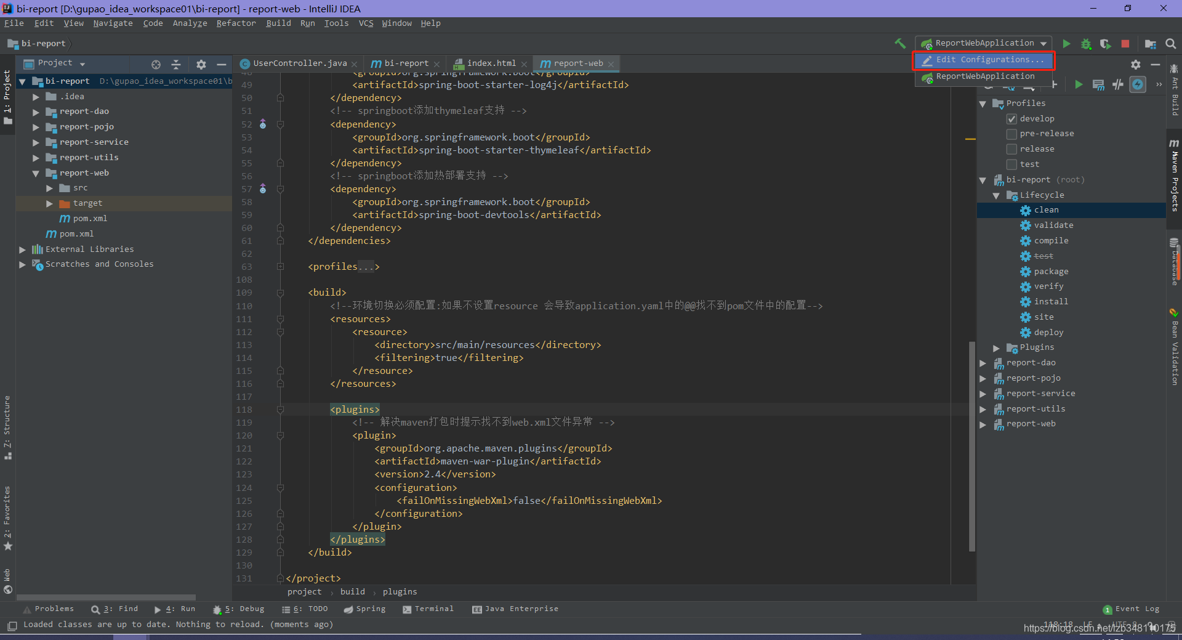Show more Maven toolbar actions chevron
Image resolution: width=1182 pixels, height=640 pixels.
[1159, 84]
